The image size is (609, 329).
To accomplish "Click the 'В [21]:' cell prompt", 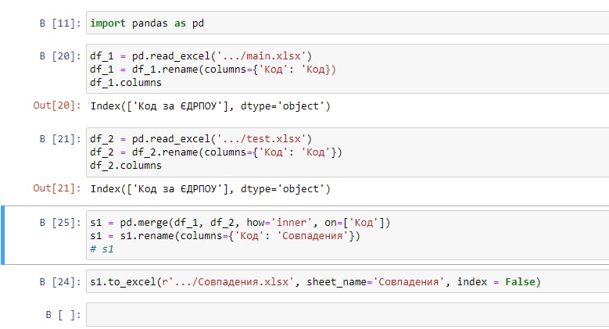I will pos(60,139).
